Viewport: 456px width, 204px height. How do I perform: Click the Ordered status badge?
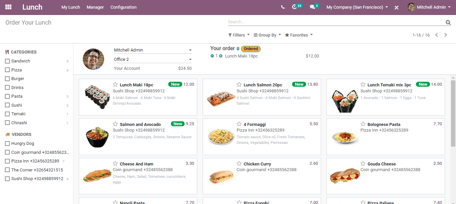tap(251, 49)
